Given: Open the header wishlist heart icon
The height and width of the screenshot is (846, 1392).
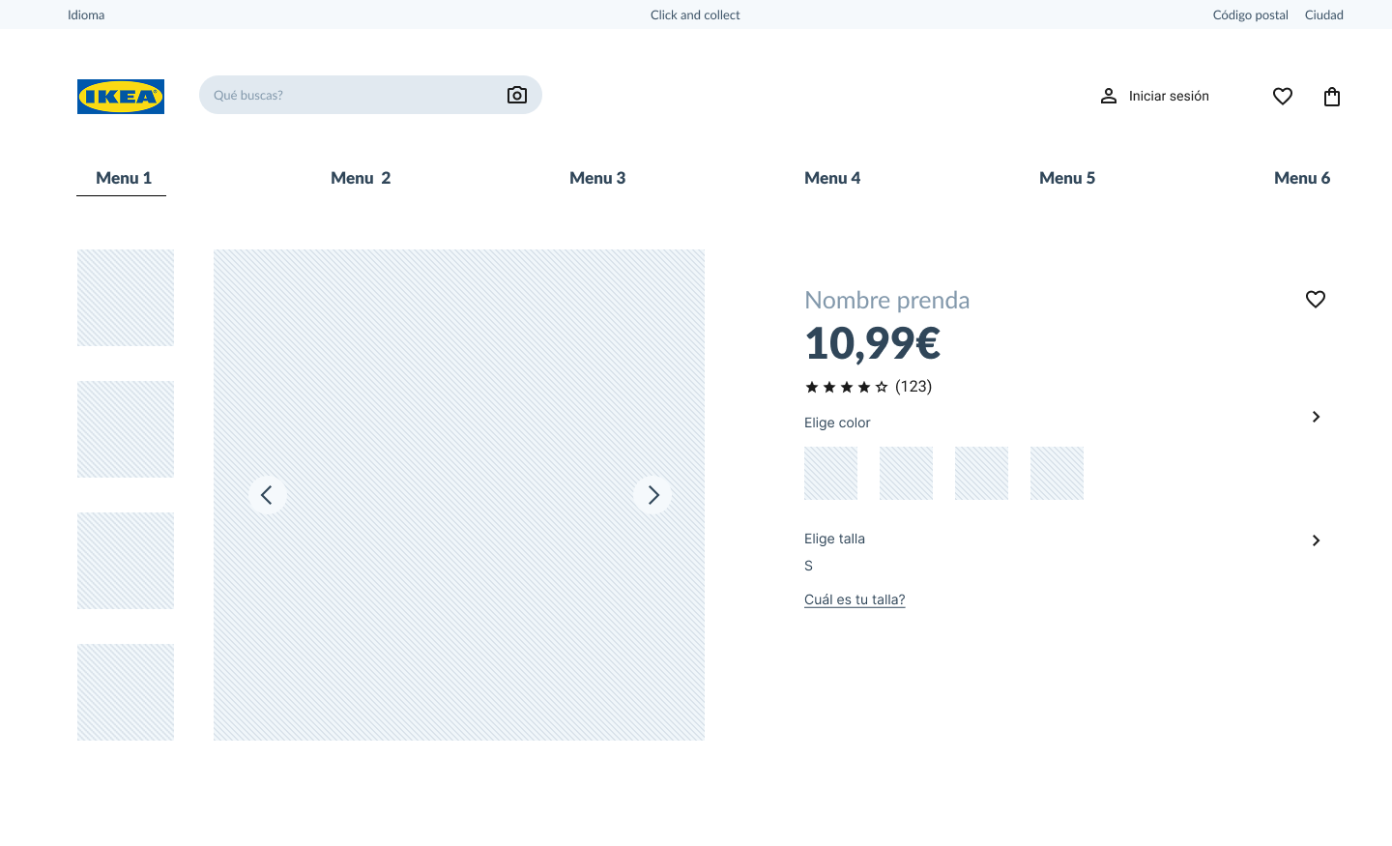Looking at the screenshot, I should (1283, 97).
